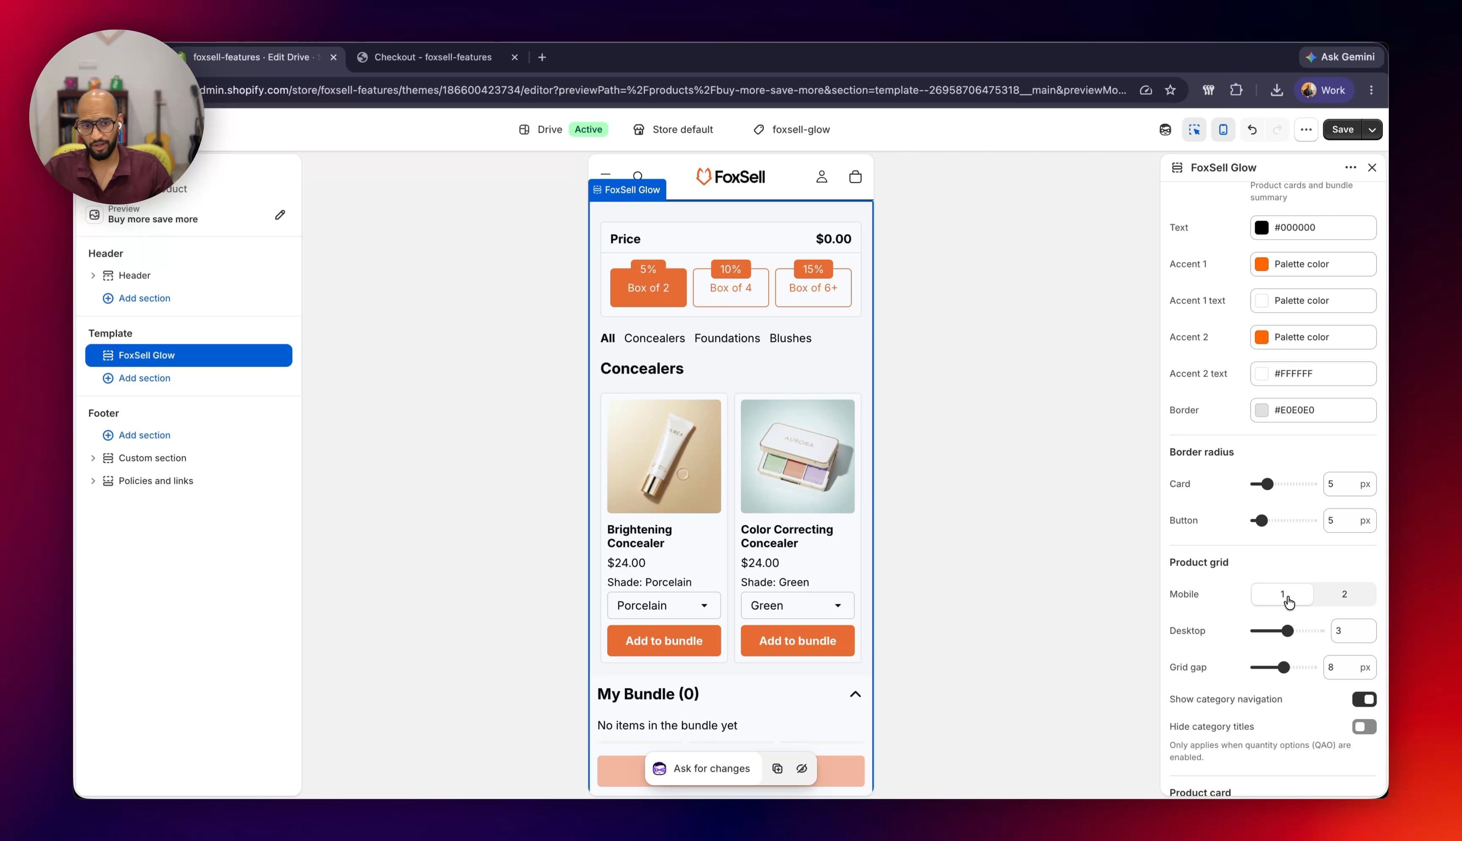This screenshot has width=1462, height=841.
Task: Click Add section under Header
Action: click(x=137, y=298)
